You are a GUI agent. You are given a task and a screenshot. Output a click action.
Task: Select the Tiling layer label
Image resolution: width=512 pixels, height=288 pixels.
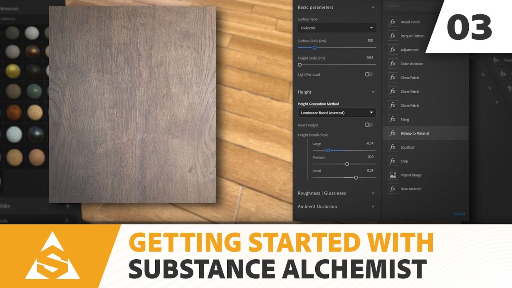(405, 120)
